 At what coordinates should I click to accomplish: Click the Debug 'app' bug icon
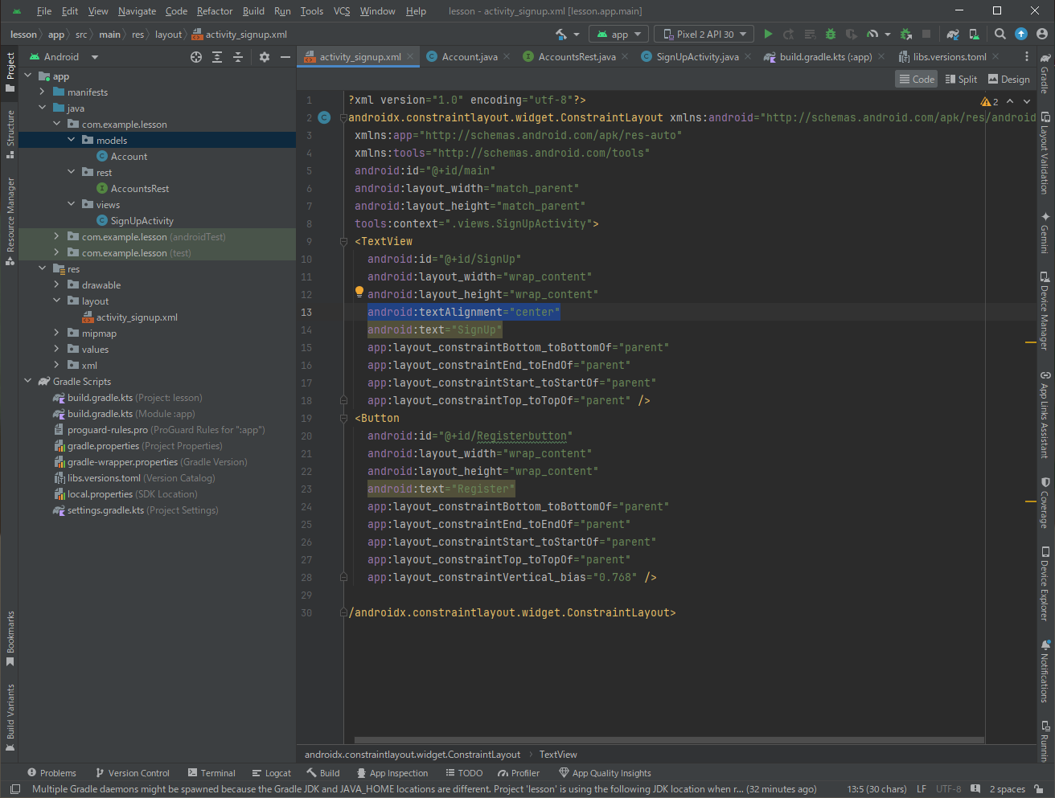pyautogui.click(x=831, y=34)
